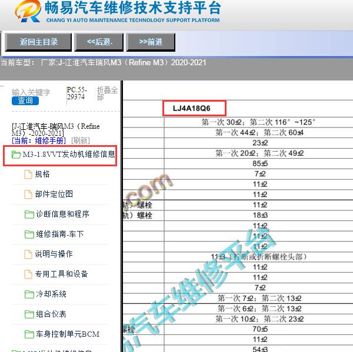Click 返回主目录 button
Viewport: 353px width, 352px height.
click(38, 42)
